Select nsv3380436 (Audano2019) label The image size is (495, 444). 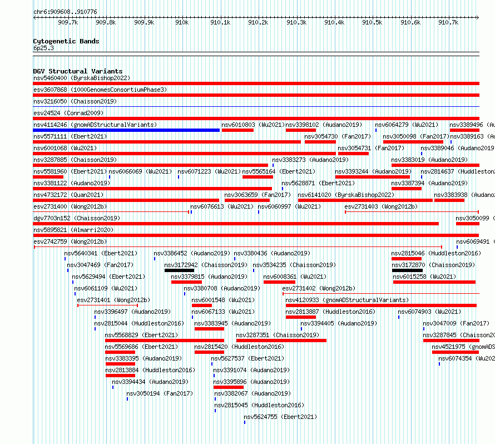click(272, 253)
